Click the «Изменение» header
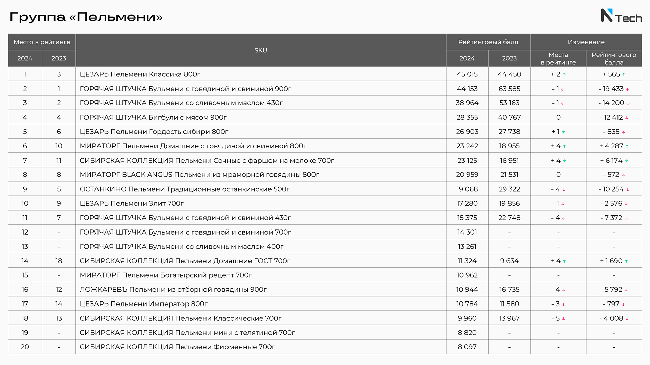This screenshot has width=650, height=365. 586,42
